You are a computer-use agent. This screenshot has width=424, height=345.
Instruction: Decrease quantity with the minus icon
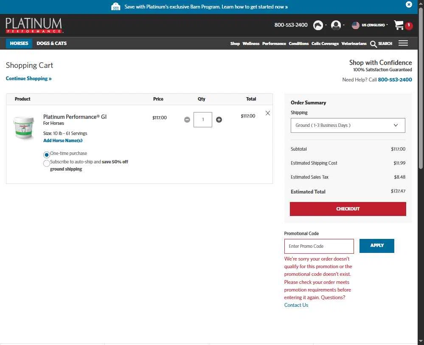pos(187,120)
